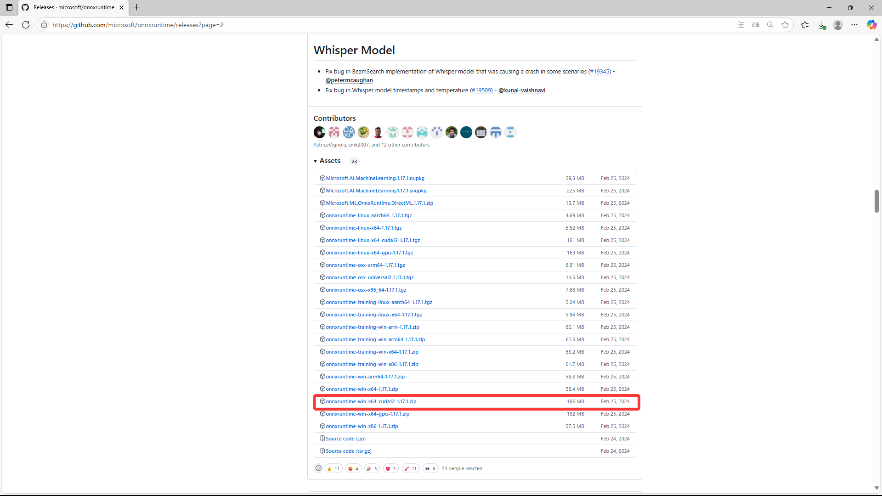Toggle the eyes reaction with 6
This screenshot has width=882, height=496.
(x=430, y=468)
